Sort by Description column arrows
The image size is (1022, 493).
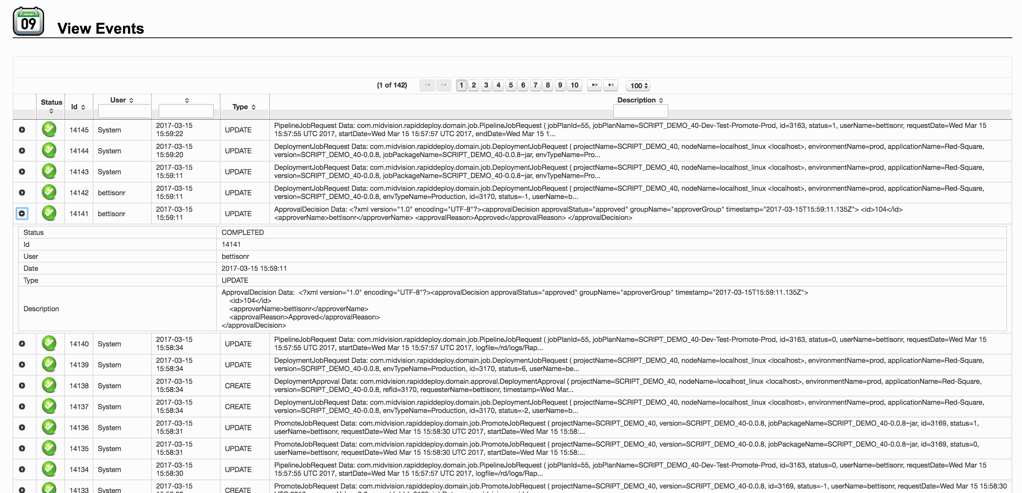click(x=661, y=100)
